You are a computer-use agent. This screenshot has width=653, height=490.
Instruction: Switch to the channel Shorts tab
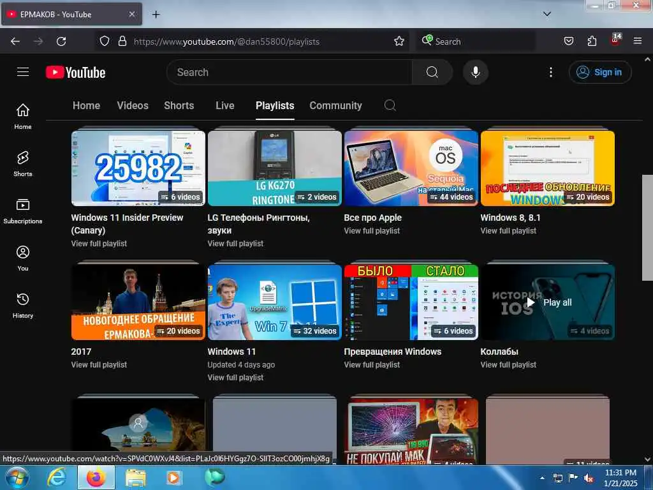coord(179,105)
